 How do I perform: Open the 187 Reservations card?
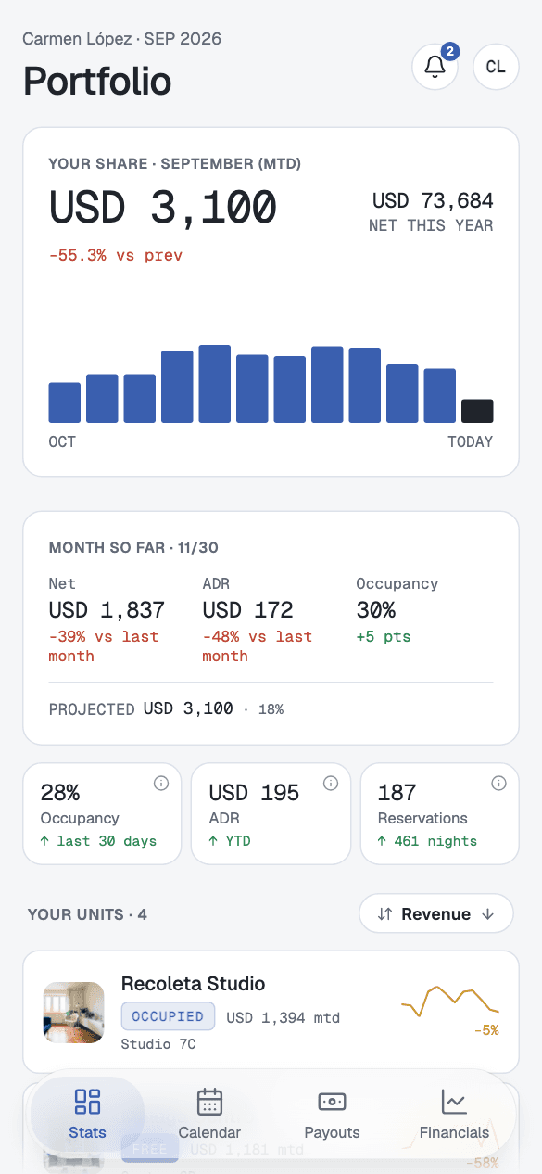pos(439,813)
